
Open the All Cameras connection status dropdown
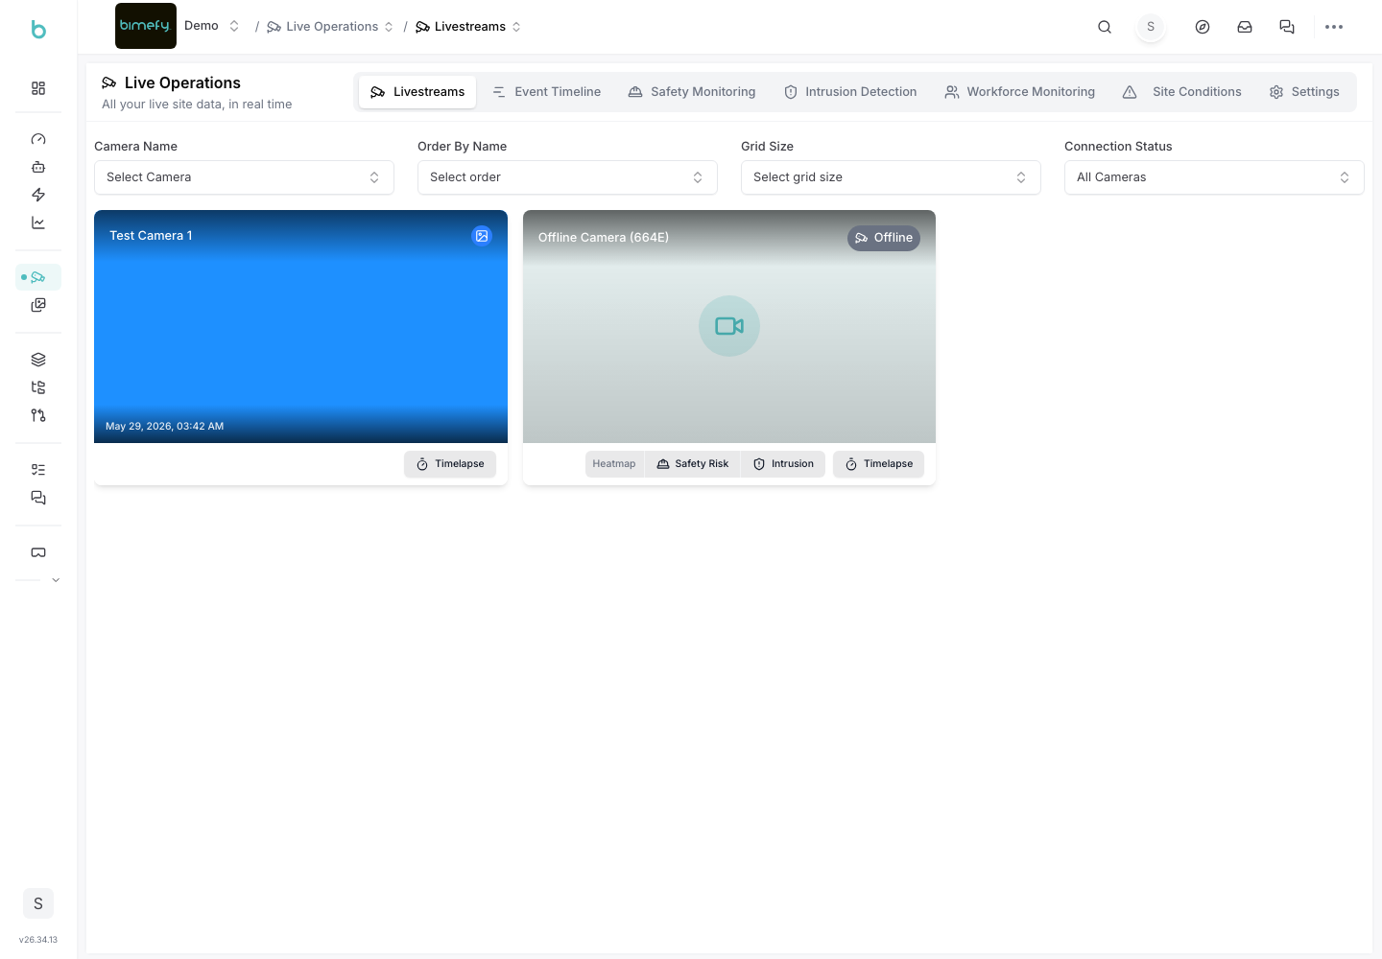[1214, 177]
